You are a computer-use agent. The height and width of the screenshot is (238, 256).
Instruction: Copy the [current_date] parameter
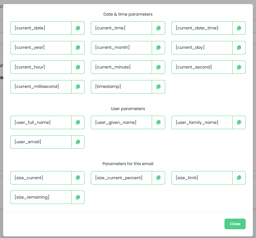78,28
